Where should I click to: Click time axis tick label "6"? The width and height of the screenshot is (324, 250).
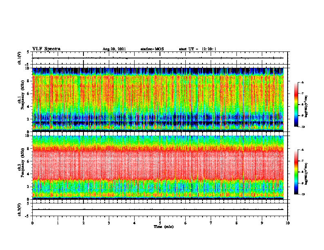click(186, 223)
